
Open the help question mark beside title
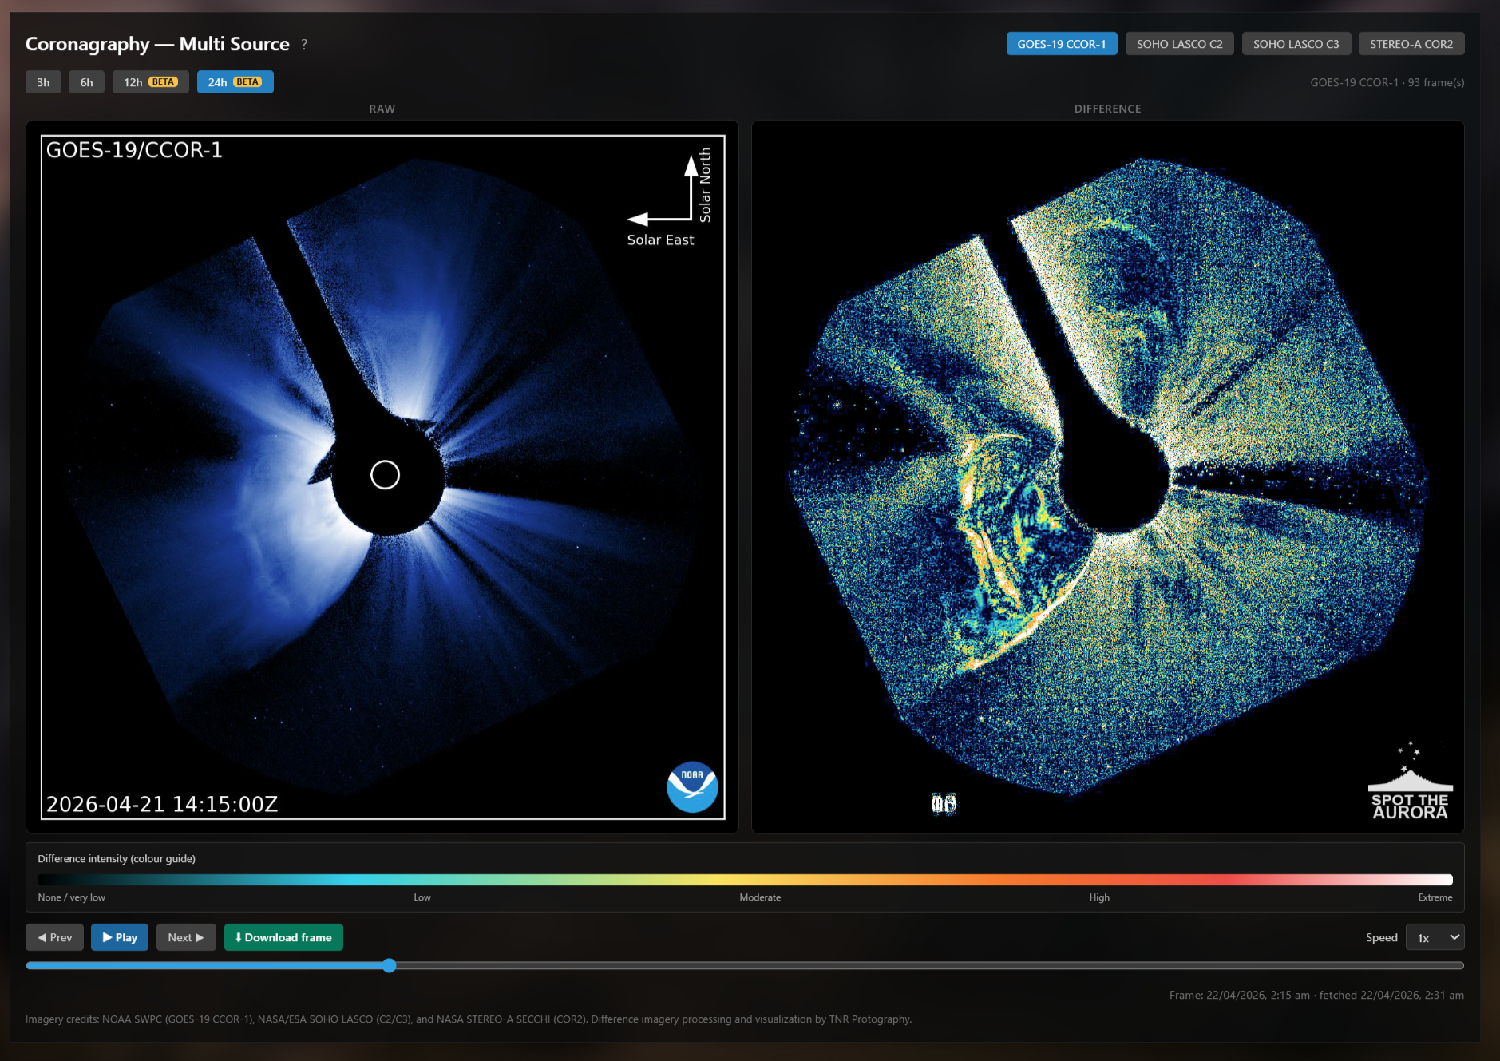tap(304, 45)
